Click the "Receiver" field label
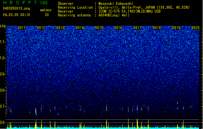The width and height of the screenshot is (203, 129). [x=66, y=11]
